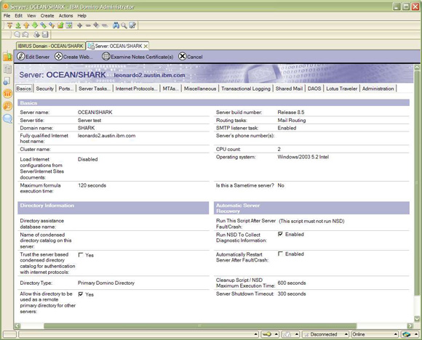The image size is (422, 340).
Task: Click the Cancel X icon
Action: (x=182, y=57)
